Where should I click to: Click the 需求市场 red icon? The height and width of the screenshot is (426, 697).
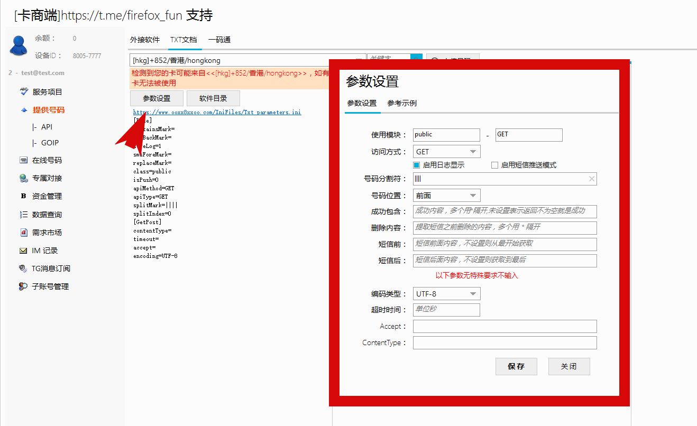click(23, 233)
